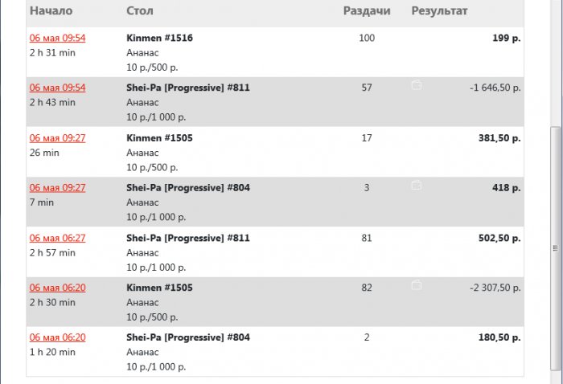Click the wallet icon in the -2 307,50 р. row
This screenshot has width=563, height=384.
coord(416,284)
